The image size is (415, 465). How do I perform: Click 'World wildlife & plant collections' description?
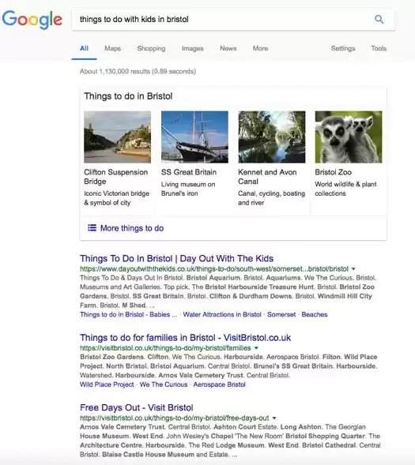point(345,189)
